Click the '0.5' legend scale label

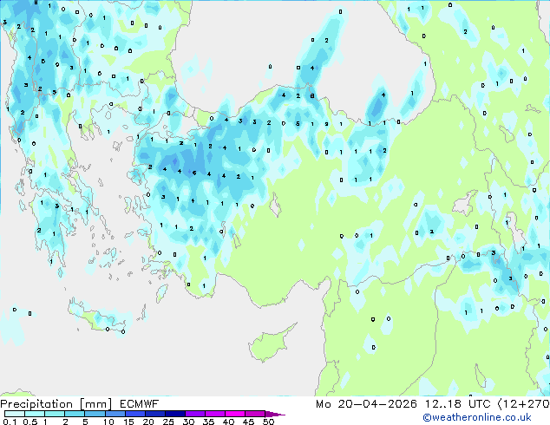pos(30,422)
